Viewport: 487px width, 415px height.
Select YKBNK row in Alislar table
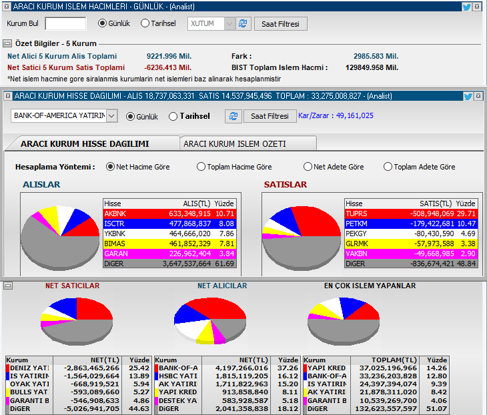169,234
